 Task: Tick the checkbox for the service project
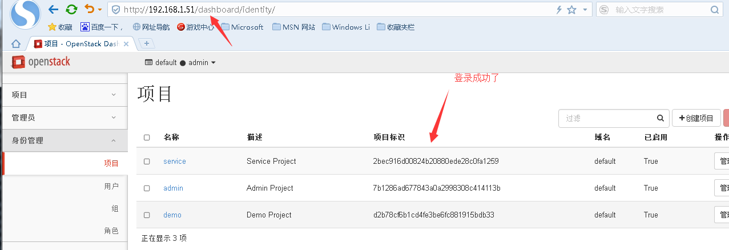147,162
